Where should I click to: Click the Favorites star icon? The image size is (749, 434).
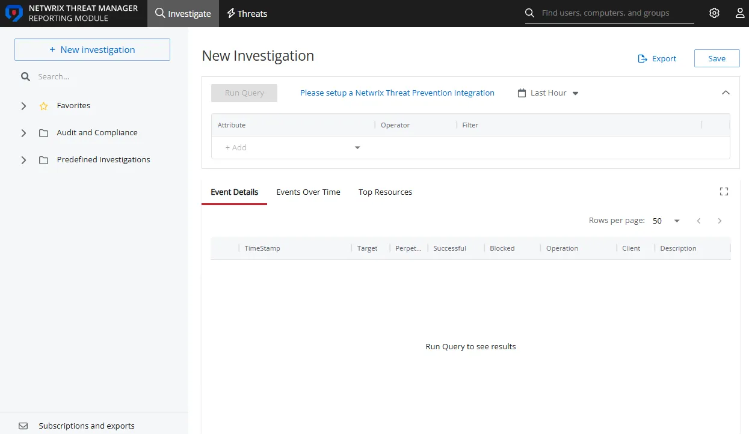click(43, 106)
